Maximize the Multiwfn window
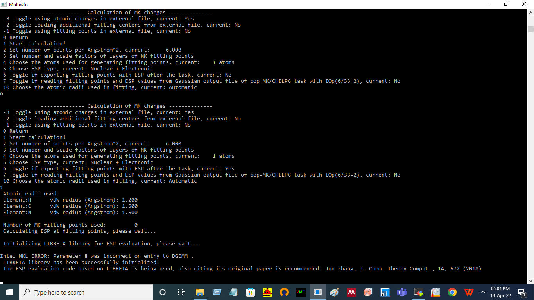The height and width of the screenshot is (300, 534). click(507, 4)
